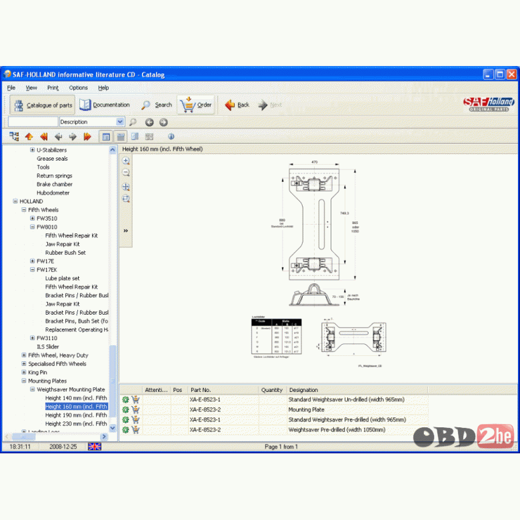Click the Quantity column header

pos(272,390)
